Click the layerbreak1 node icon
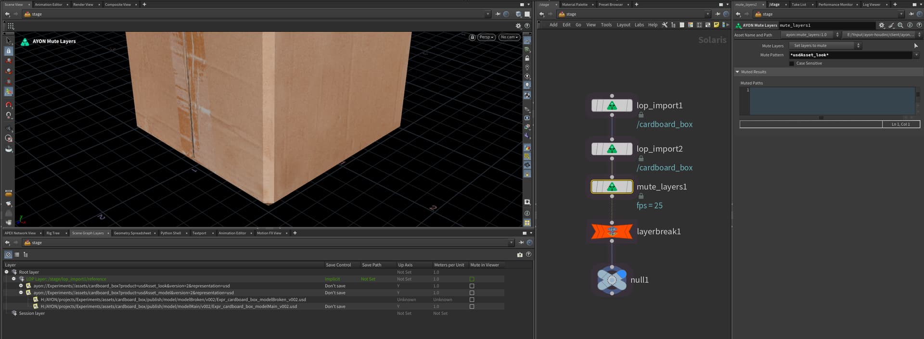The height and width of the screenshot is (339, 924). [612, 231]
